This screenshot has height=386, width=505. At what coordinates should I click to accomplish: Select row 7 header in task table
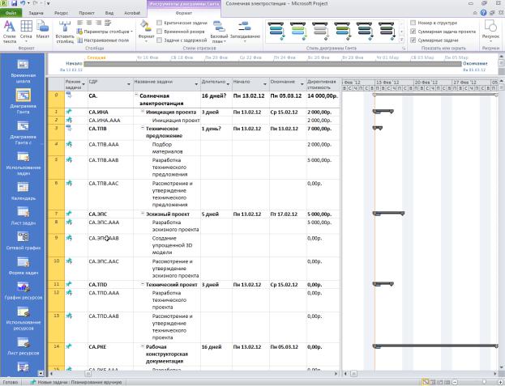click(57, 214)
